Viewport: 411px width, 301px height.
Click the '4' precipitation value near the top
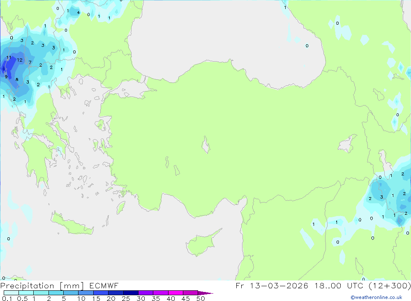coord(79,12)
